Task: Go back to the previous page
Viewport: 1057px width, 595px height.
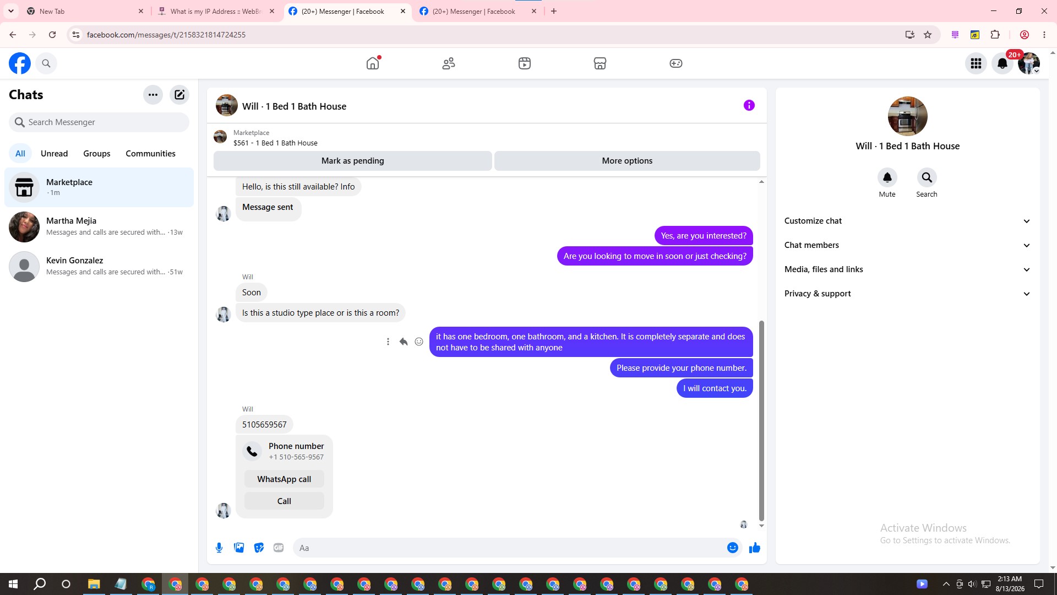Action: [13, 35]
